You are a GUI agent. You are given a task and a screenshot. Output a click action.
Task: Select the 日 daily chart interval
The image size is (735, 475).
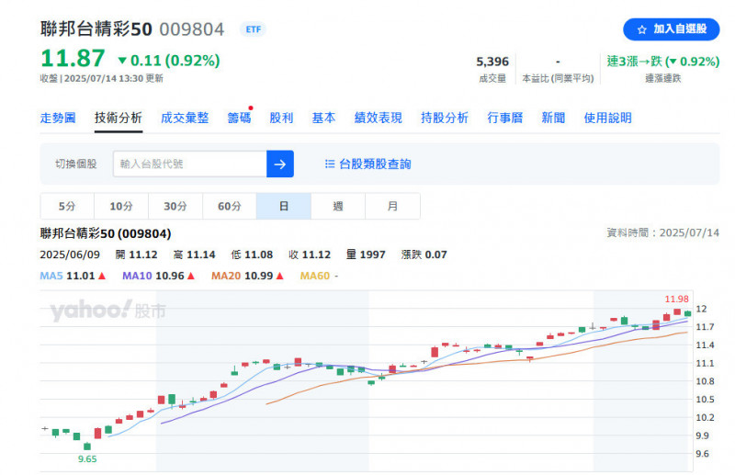pyautogui.click(x=284, y=206)
